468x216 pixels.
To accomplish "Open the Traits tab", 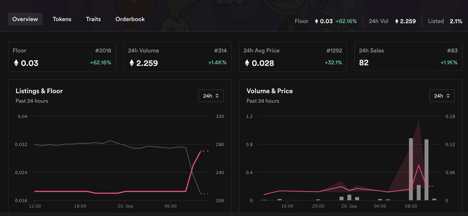I will 93,19.
